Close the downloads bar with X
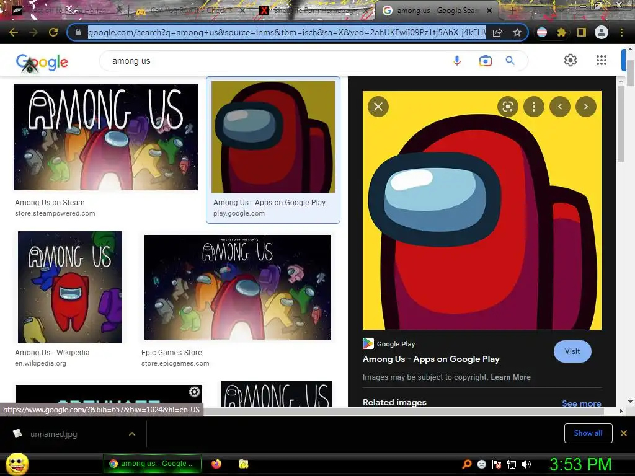Image resolution: width=635 pixels, height=476 pixels. point(624,433)
